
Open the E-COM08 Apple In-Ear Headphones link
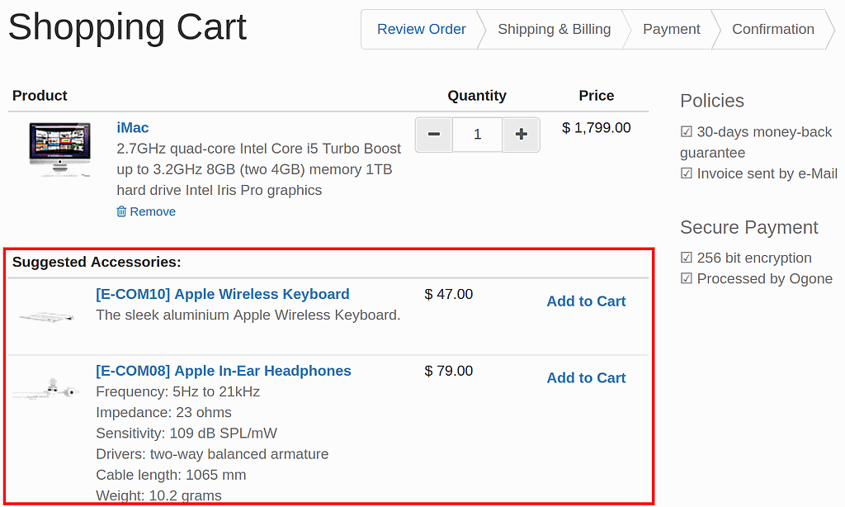(223, 371)
